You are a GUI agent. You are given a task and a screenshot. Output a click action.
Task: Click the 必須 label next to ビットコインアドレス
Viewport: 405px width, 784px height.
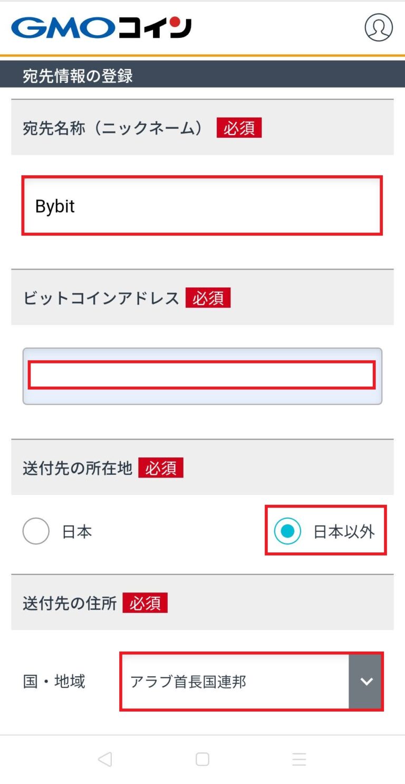pyautogui.click(x=208, y=298)
